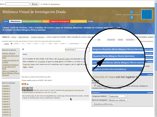Open the Lengua por defecto dropdown
The image size is (157, 117).
coord(117,96)
